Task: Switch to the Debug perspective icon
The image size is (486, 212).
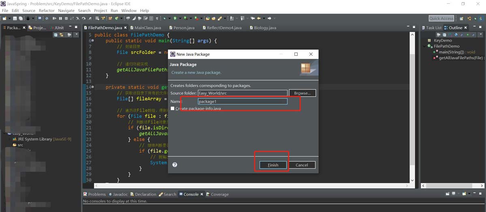Action: click(x=475, y=19)
